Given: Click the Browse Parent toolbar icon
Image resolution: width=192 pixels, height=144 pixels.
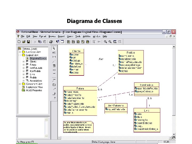Looking at the screenshot, I should [94, 42].
